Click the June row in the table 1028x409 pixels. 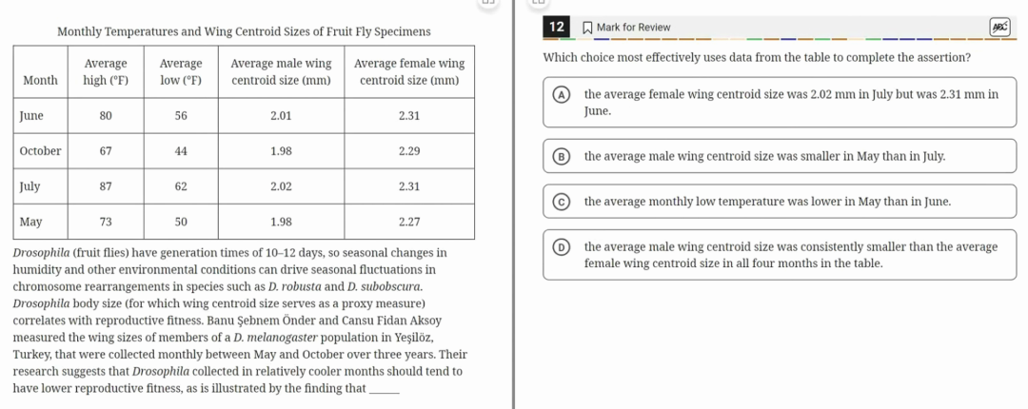click(245, 115)
